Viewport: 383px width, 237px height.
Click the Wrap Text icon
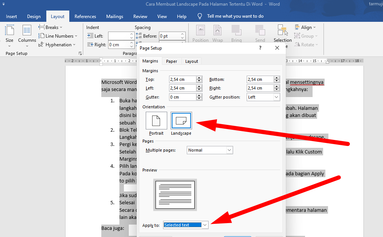click(x=217, y=34)
